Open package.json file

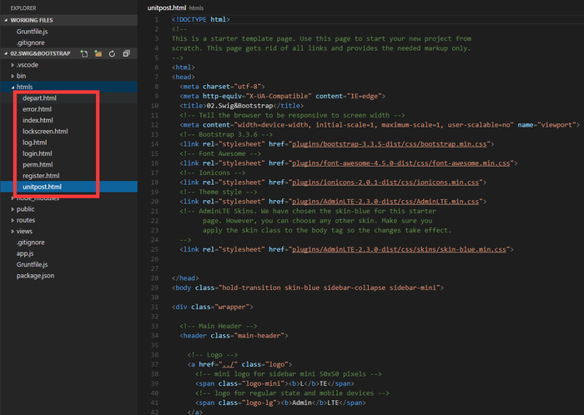coord(35,276)
